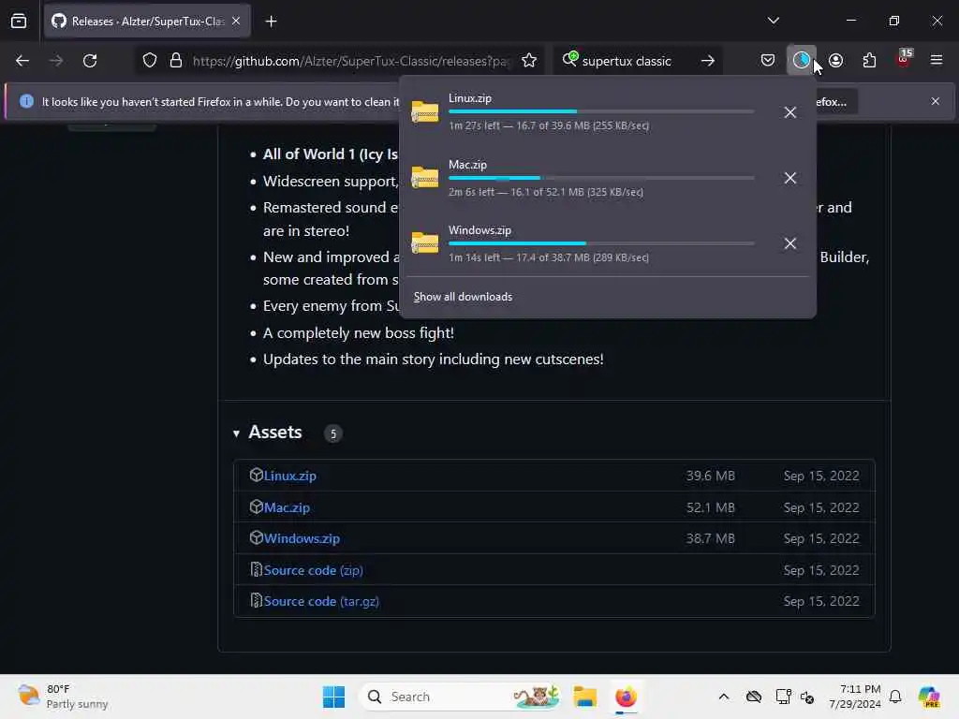Click the Windows.zip Sep 15, 2022 date

point(821,538)
